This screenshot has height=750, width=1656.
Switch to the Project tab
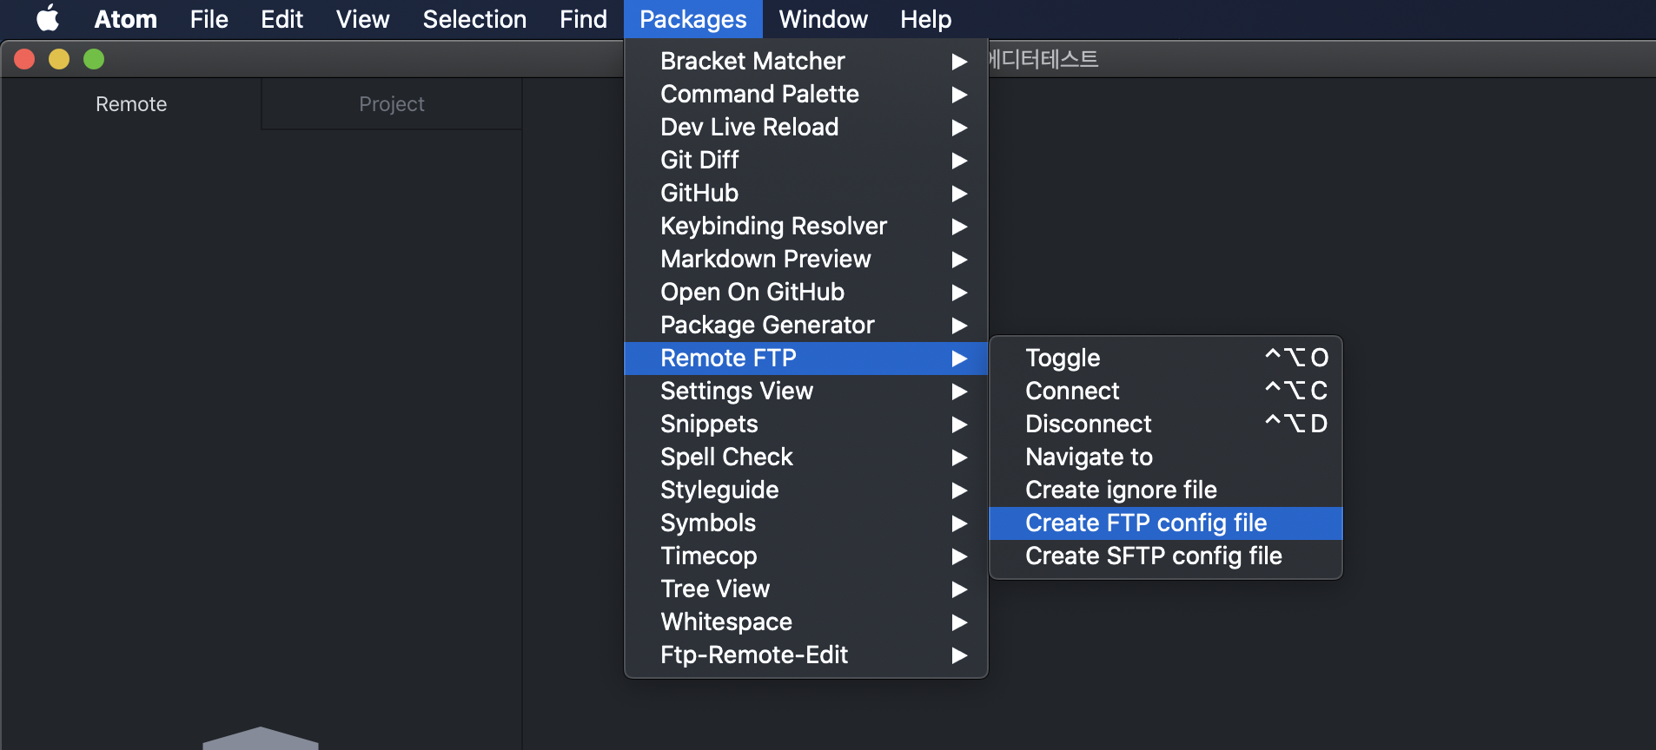pos(391,104)
